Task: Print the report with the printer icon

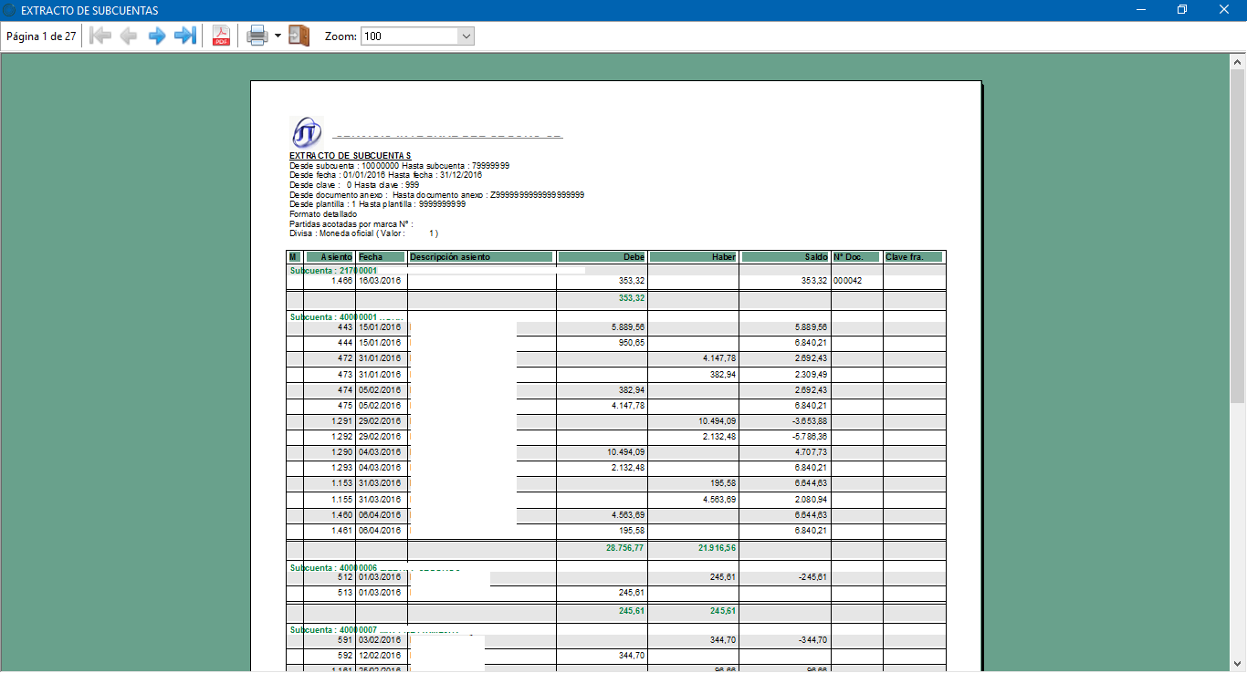Action: pos(257,36)
